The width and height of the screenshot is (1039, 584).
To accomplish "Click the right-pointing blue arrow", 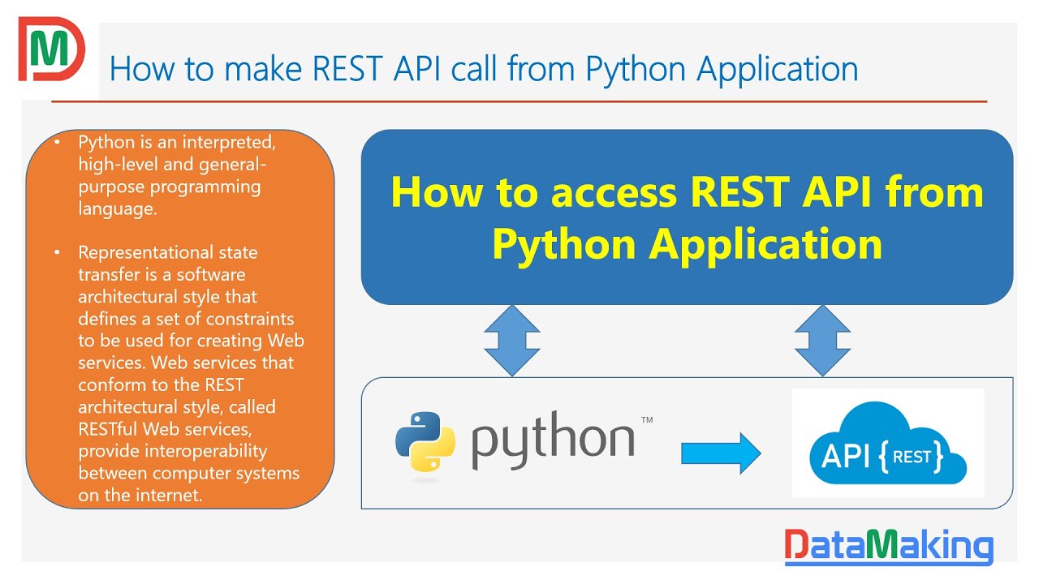I will click(x=721, y=453).
